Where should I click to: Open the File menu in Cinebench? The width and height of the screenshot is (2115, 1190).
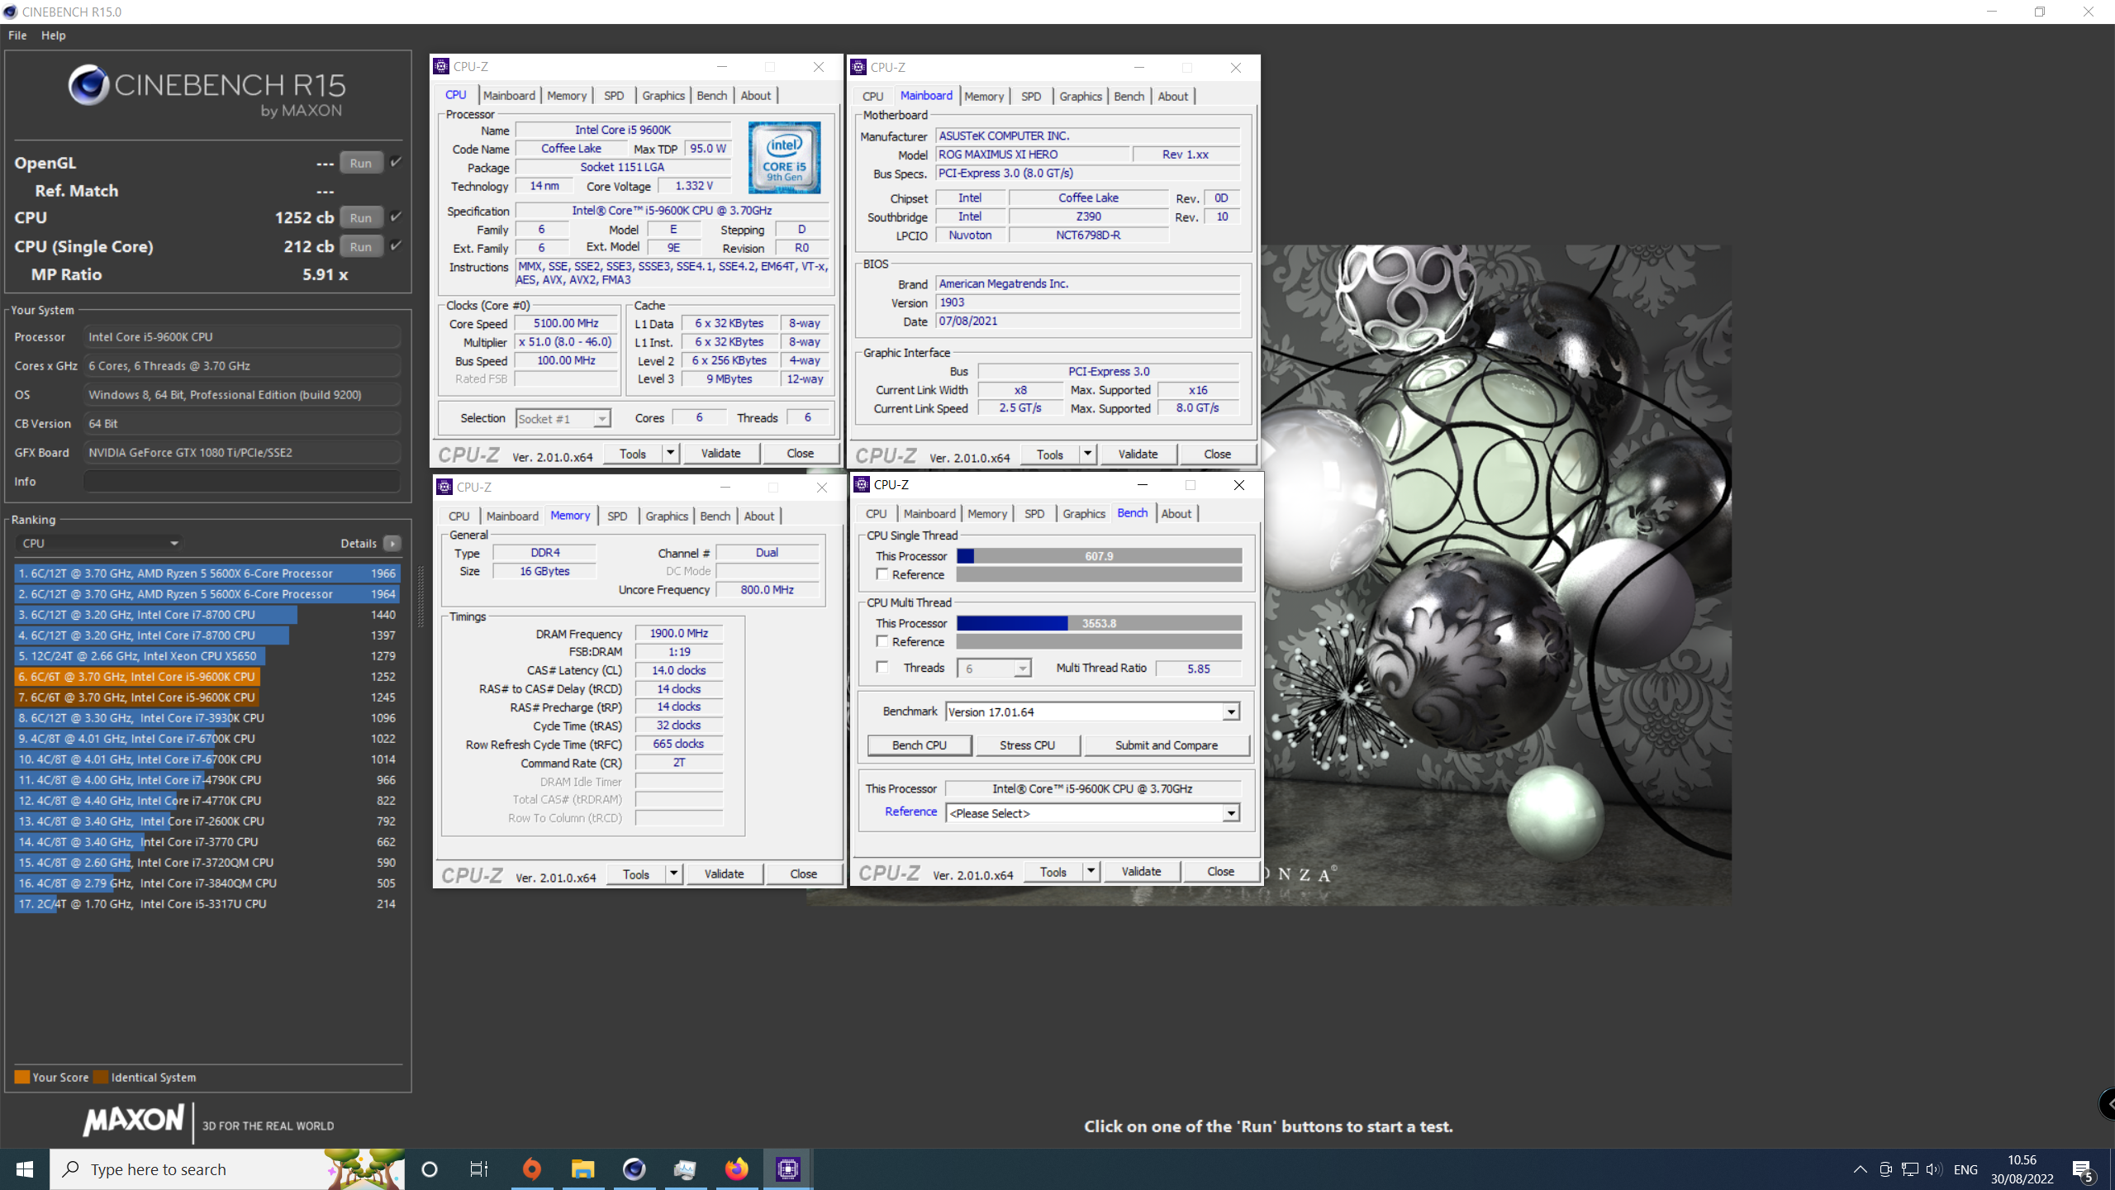[17, 36]
